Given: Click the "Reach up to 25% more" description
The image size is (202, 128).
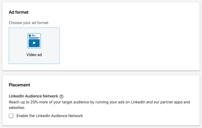Looking at the screenshot, I should [x=99, y=105].
